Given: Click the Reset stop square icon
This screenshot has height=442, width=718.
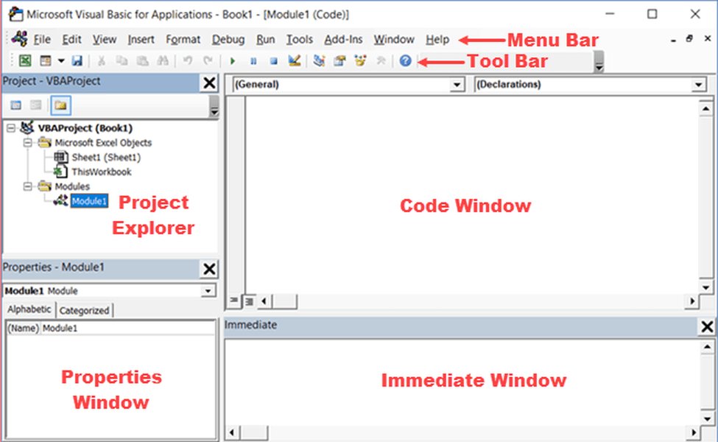Looking at the screenshot, I should (x=273, y=61).
